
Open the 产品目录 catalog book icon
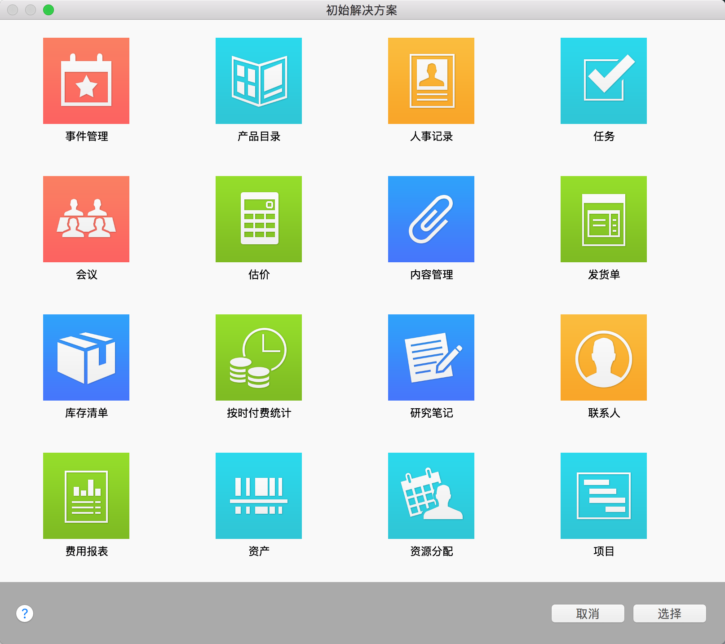pos(259,81)
